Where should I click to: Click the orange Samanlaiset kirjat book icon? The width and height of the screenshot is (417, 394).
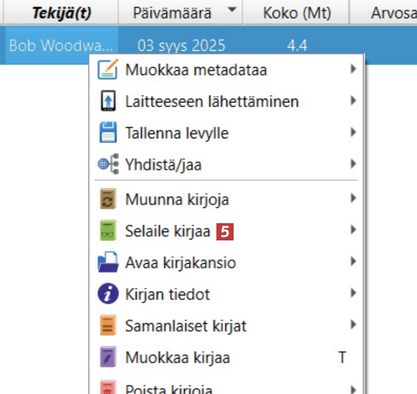(x=108, y=325)
